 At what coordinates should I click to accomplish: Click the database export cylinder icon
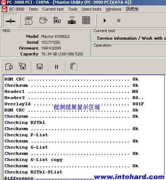pos(43,20)
